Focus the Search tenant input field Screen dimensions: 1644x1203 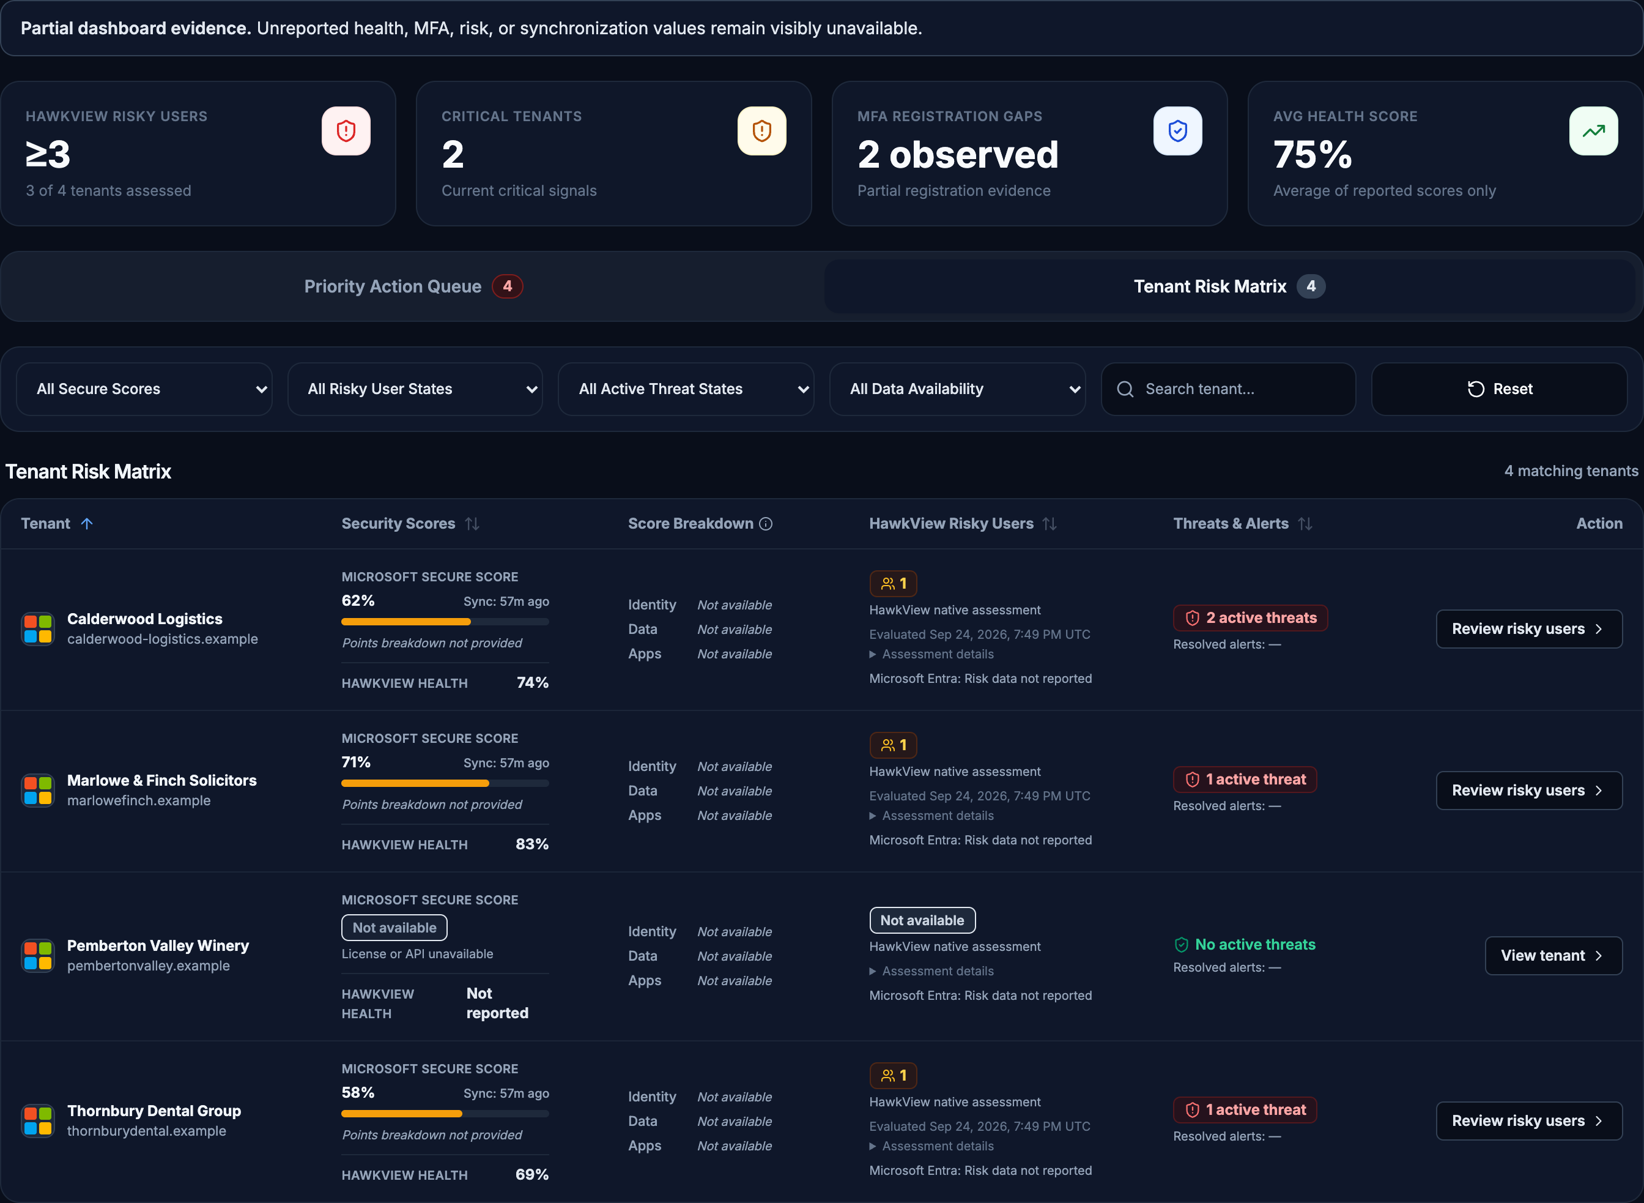click(1227, 389)
